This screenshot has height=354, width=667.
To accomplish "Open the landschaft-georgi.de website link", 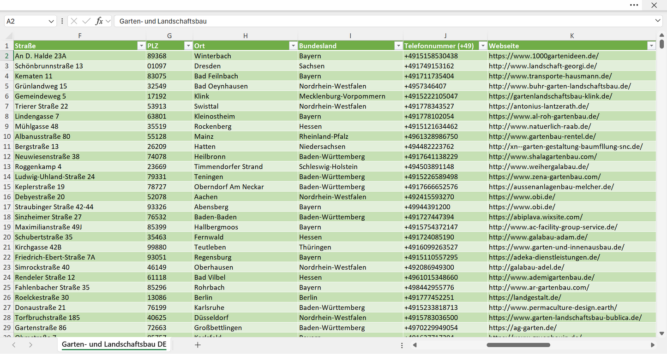I will point(543,66).
